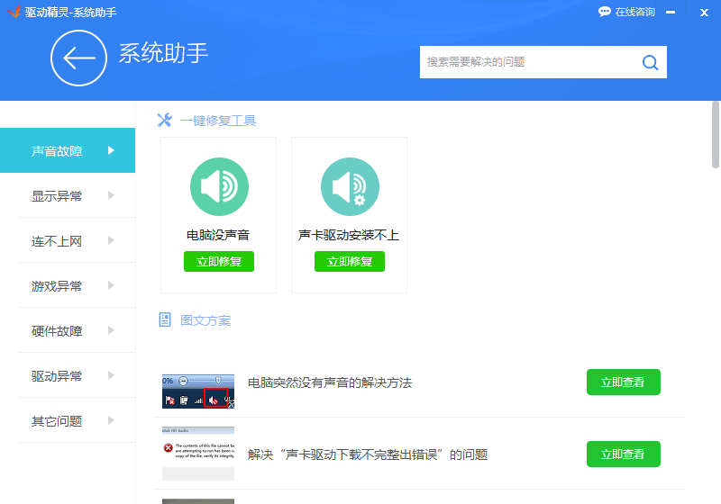The image size is (721, 504).
Task: Open the 硬件故障 category
Action: 58,330
